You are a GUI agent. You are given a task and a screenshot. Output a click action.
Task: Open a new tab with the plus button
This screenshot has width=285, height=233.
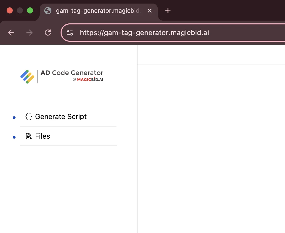click(x=167, y=11)
